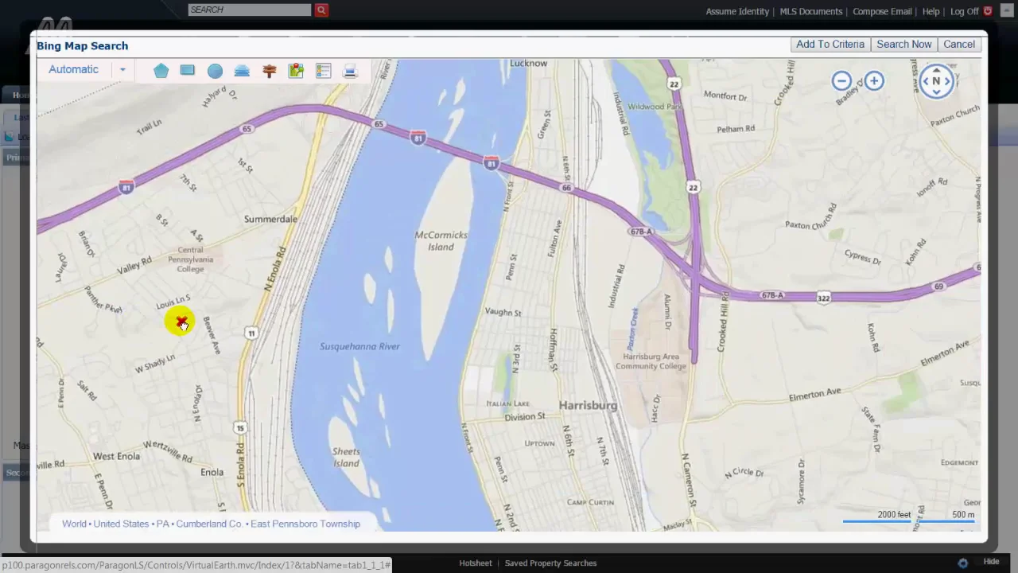
Task: Pan map up with compass arrow
Action: coord(936,70)
